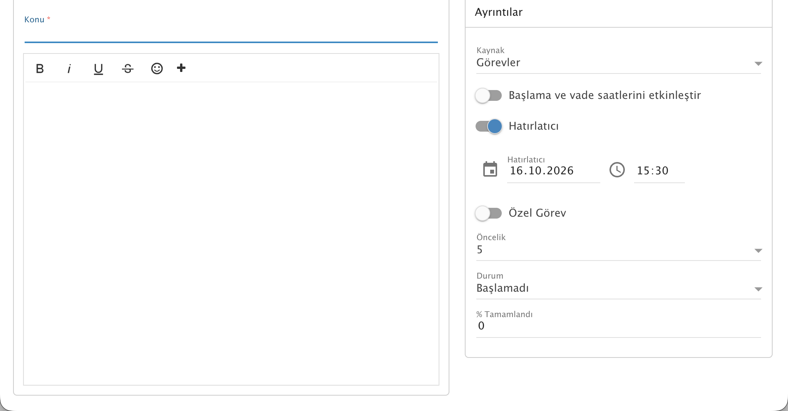Enable the Özel Görev toggle
The height and width of the screenshot is (411, 788).
(x=489, y=213)
